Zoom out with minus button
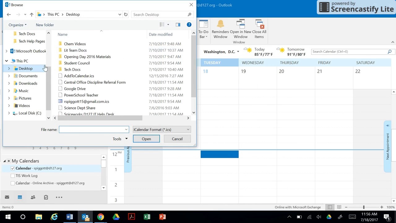Image resolution: width=396 pixels, height=223 pixels. click(x=346, y=207)
